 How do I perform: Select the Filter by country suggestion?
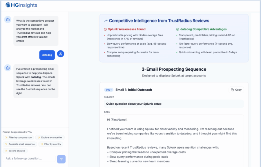pos(51,144)
